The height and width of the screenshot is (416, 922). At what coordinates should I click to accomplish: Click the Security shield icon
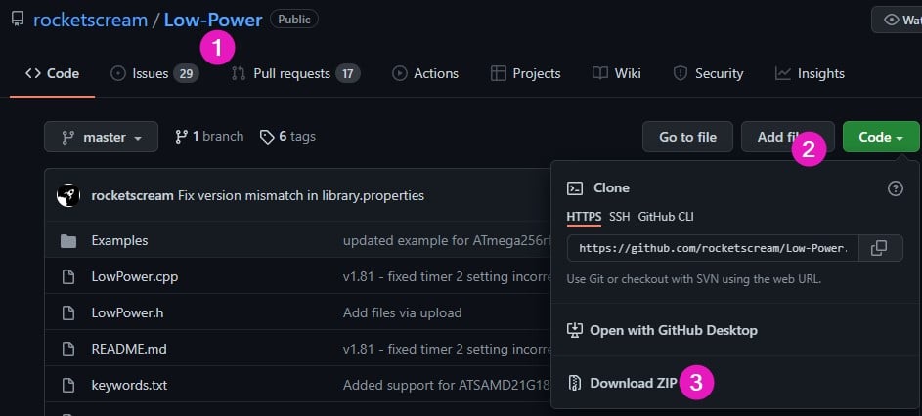pyautogui.click(x=681, y=73)
